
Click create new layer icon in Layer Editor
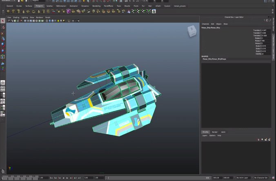(x=266, y=139)
